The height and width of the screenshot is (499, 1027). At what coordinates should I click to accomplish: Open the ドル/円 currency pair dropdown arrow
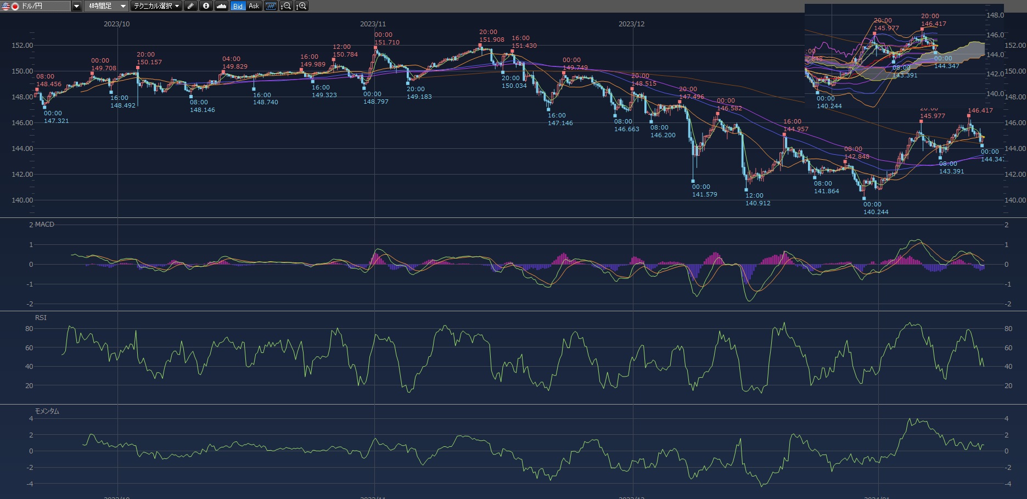(x=77, y=6)
